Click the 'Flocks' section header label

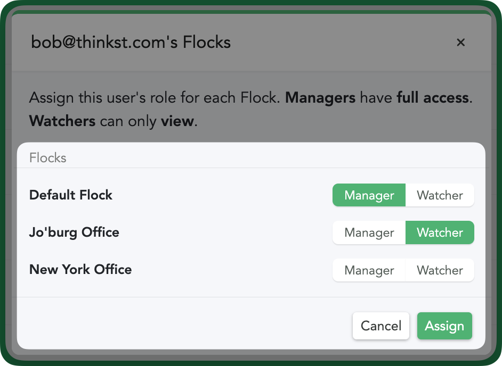(x=48, y=158)
